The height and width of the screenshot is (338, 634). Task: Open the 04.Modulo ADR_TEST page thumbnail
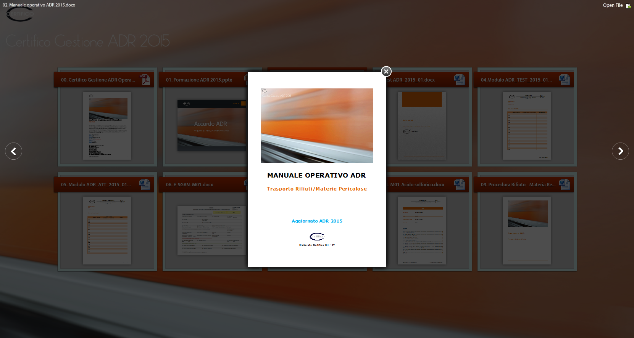click(527, 126)
